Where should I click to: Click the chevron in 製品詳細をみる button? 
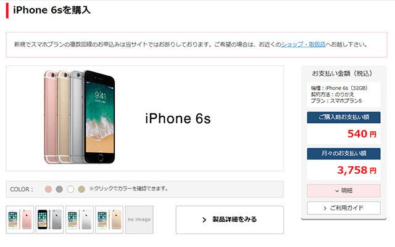(204, 220)
